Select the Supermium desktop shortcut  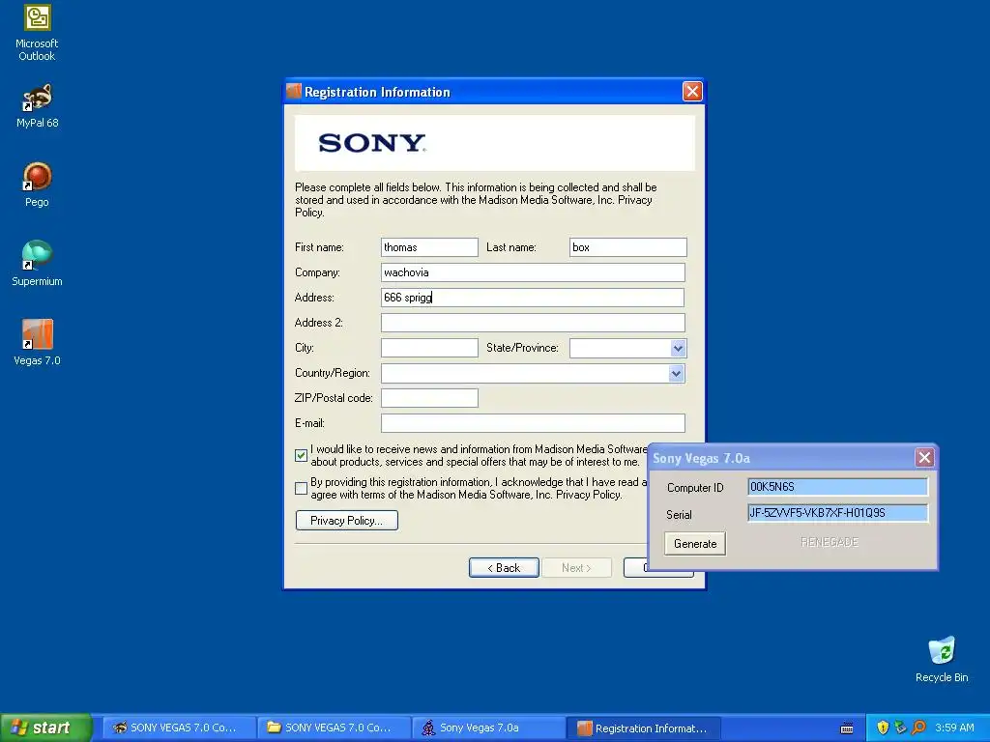point(37,264)
